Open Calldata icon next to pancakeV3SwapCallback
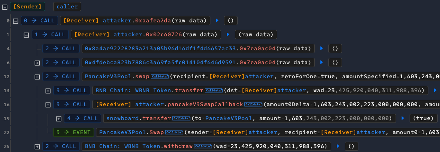 [253, 105]
